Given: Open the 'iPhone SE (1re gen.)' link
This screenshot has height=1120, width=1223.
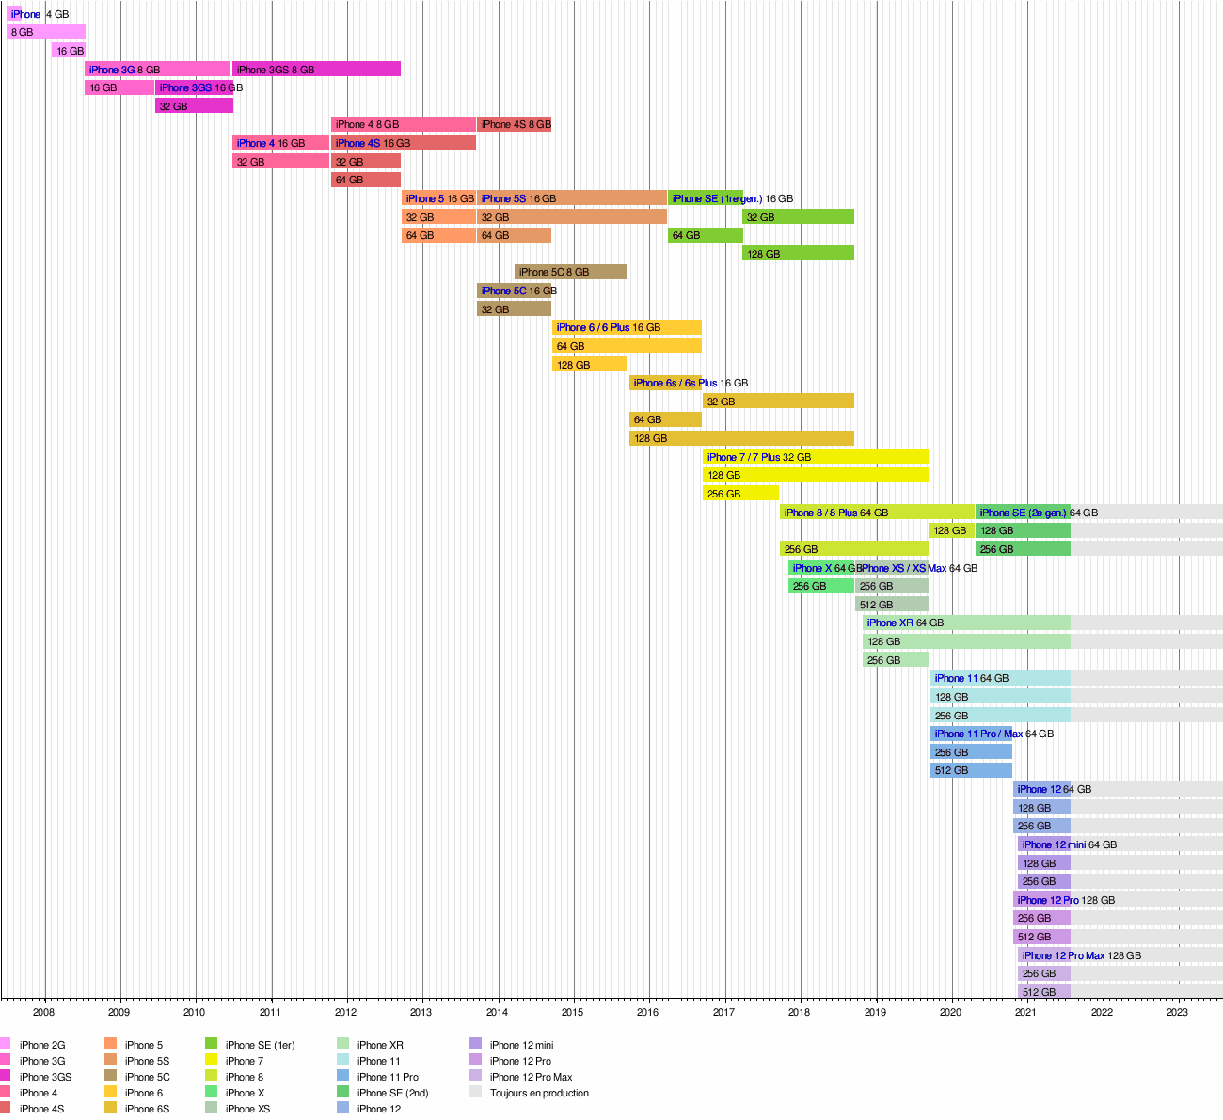Looking at the screenshot, I should pyautogui.click(x=717, y=198).
